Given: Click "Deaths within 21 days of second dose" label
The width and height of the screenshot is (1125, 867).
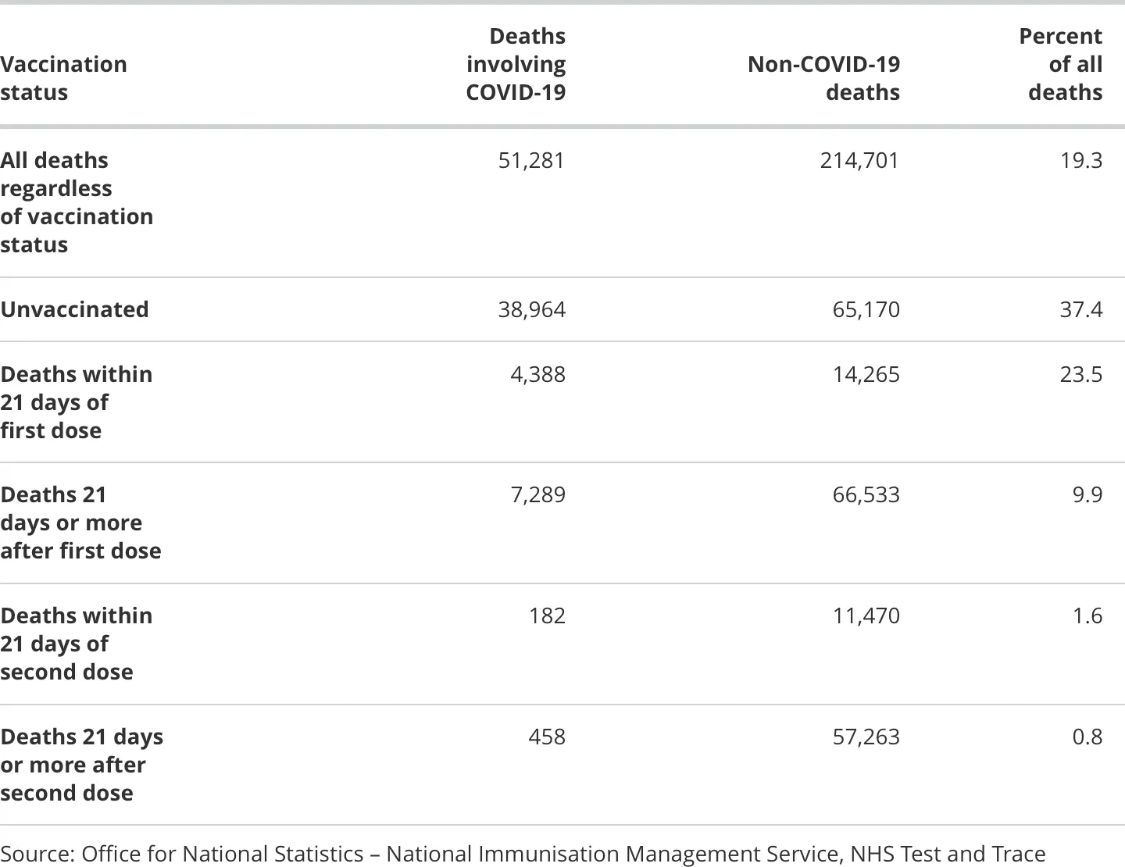Looking at the screenshot, I should click(76, 644).
